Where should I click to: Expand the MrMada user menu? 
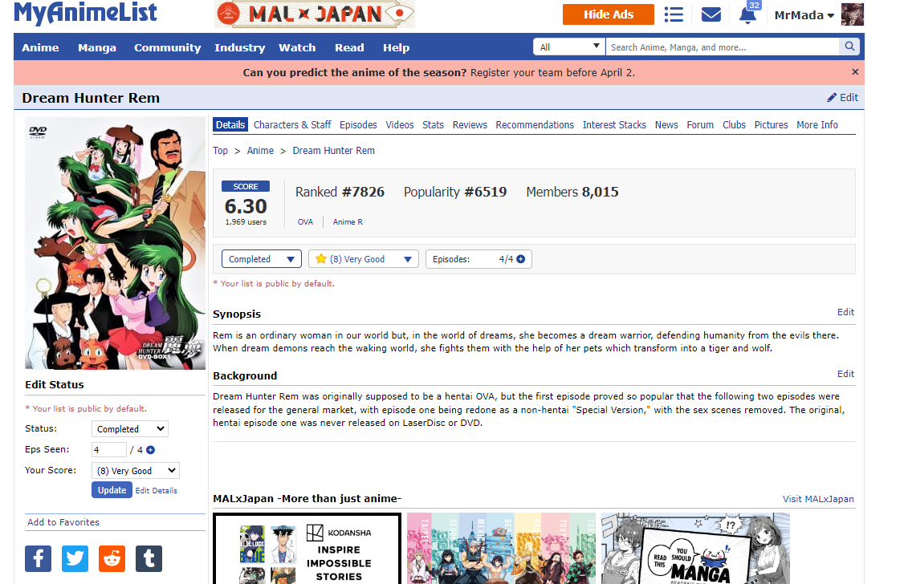pos(804,15)
